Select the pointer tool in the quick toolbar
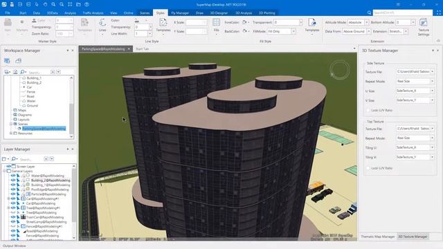 pyautogui.click(x=37, y=5)
